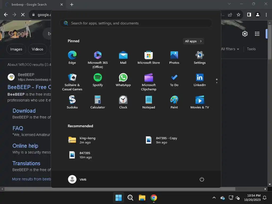The height and width of the screenshot is (204, 272).
Task: Open Google search Tools
Action: coord(251,49)
